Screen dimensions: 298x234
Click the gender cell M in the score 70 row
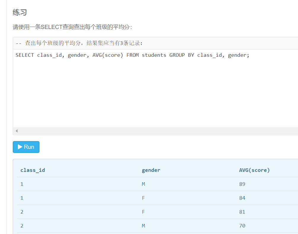(144, 226)
